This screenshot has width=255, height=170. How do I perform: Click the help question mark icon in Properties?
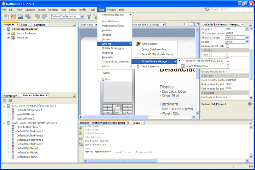pyautogui.click(x=250, y=104)
